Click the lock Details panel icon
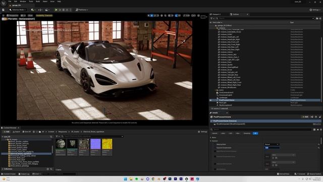The height and width of the screenshot is (182, 323). tap(320, 117)
